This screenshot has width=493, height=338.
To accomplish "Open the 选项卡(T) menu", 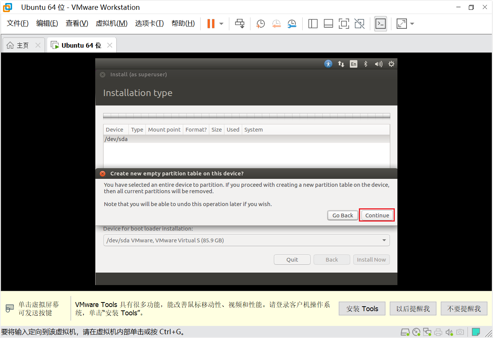I will [x=150, y=23].
